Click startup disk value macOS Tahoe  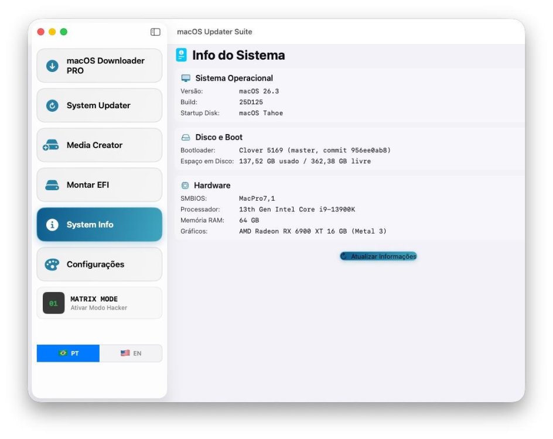coord(261,113)
